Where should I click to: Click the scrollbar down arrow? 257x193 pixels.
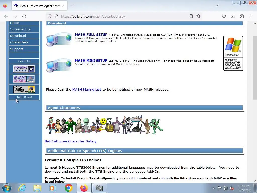pos(255,181)
